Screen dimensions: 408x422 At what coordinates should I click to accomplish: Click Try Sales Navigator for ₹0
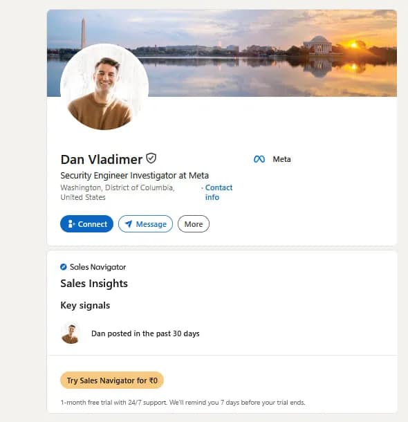pos(112,380)
